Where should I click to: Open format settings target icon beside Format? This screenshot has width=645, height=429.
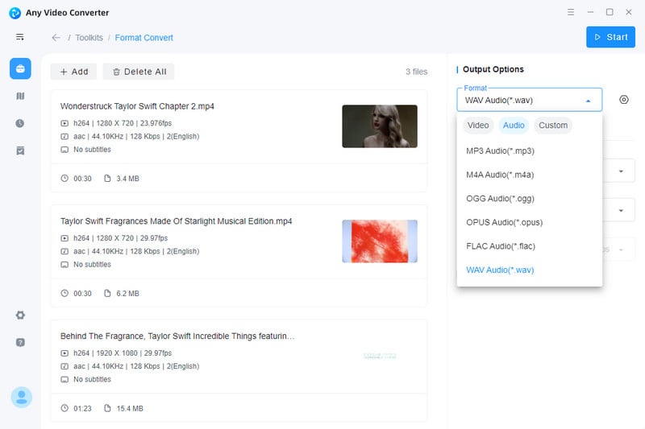(x=623, y=100)
